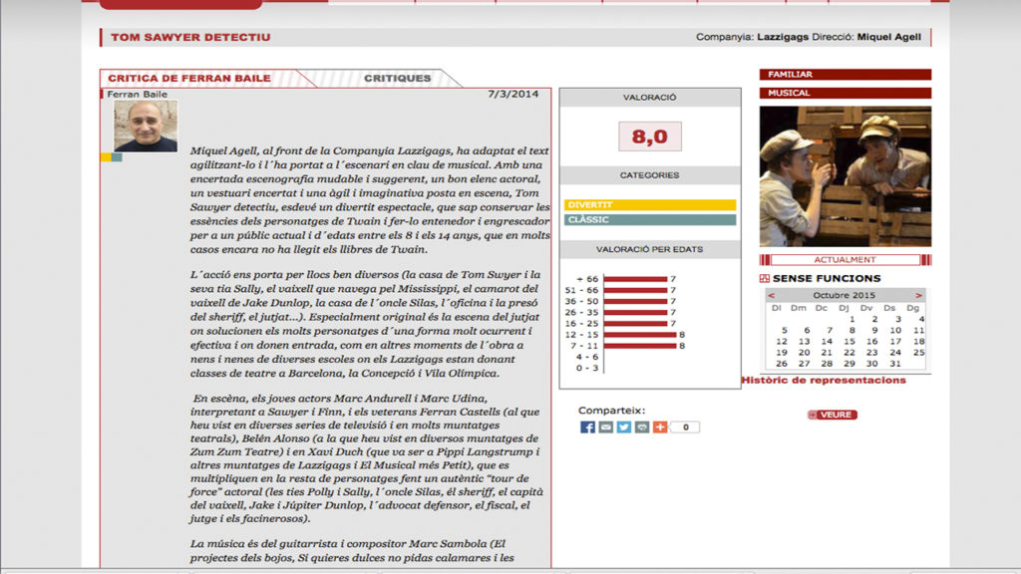The image size is (1021, 574).
Task: Open the Històric de representacions link
Action: [x=824, y=380]
